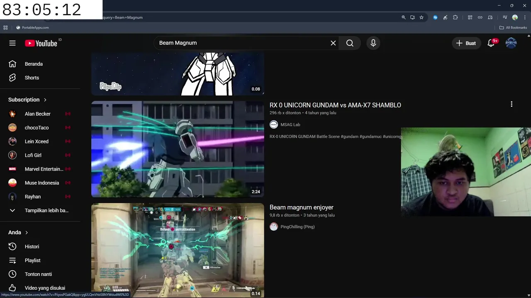The image size is (531, 298).
Task: Expand the Anda section chevron
Action: (x=27, y=233)
